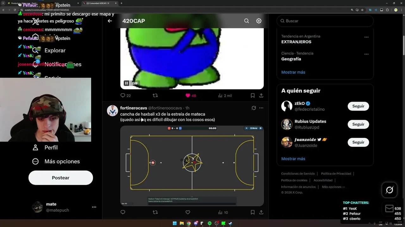The height and width of the screenshot is (227, 405).
Task: Open Información de anuncios link
Action: point(298,187)
